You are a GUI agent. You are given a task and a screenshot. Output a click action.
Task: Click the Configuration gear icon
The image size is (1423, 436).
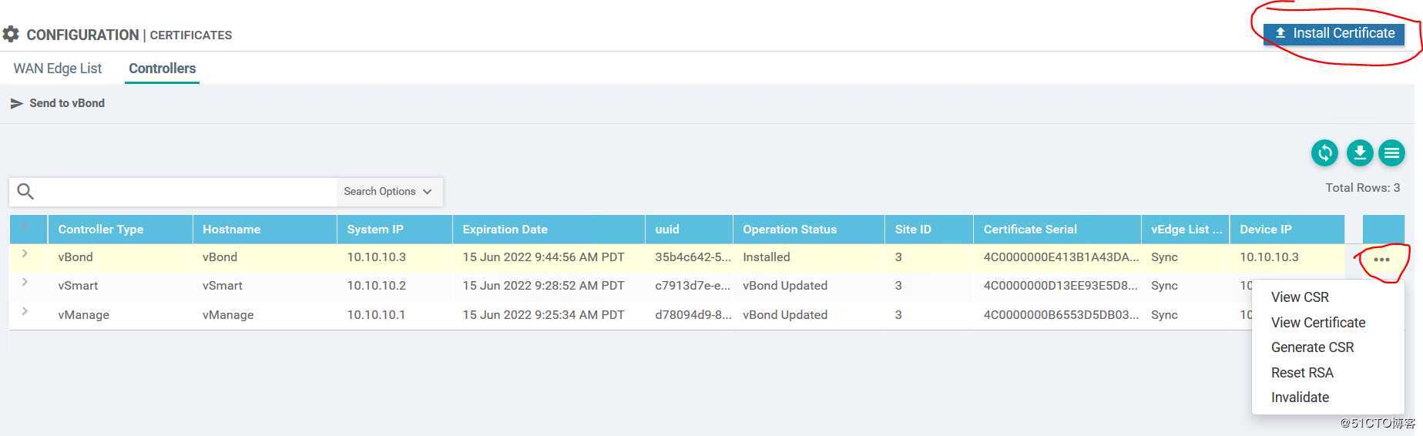[11, 35]
